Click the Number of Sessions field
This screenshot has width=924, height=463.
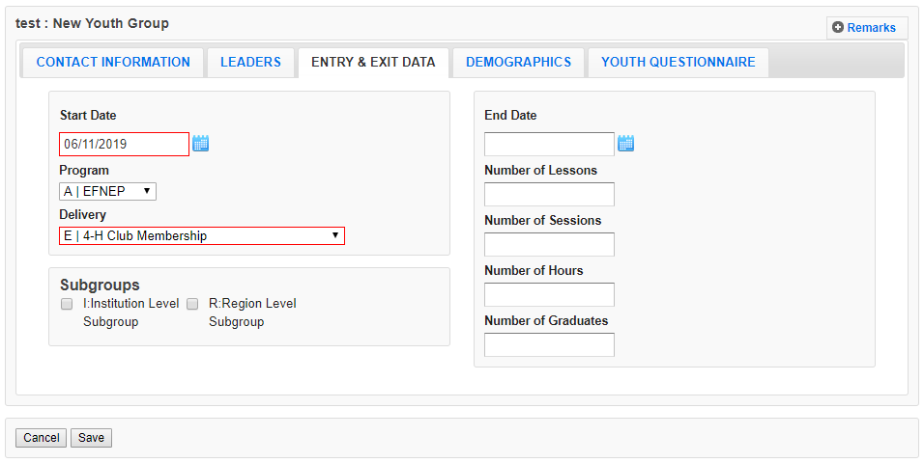pyautogui.click(x=549, y=245)
